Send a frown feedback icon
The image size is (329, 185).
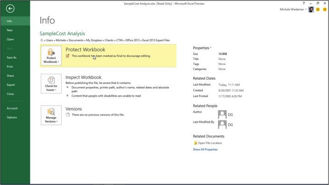coord(324,10)
